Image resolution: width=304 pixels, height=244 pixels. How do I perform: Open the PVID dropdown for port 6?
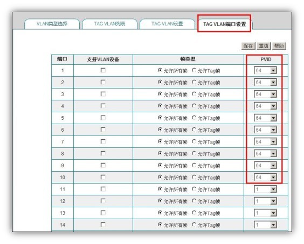click(x=265, y=130)
